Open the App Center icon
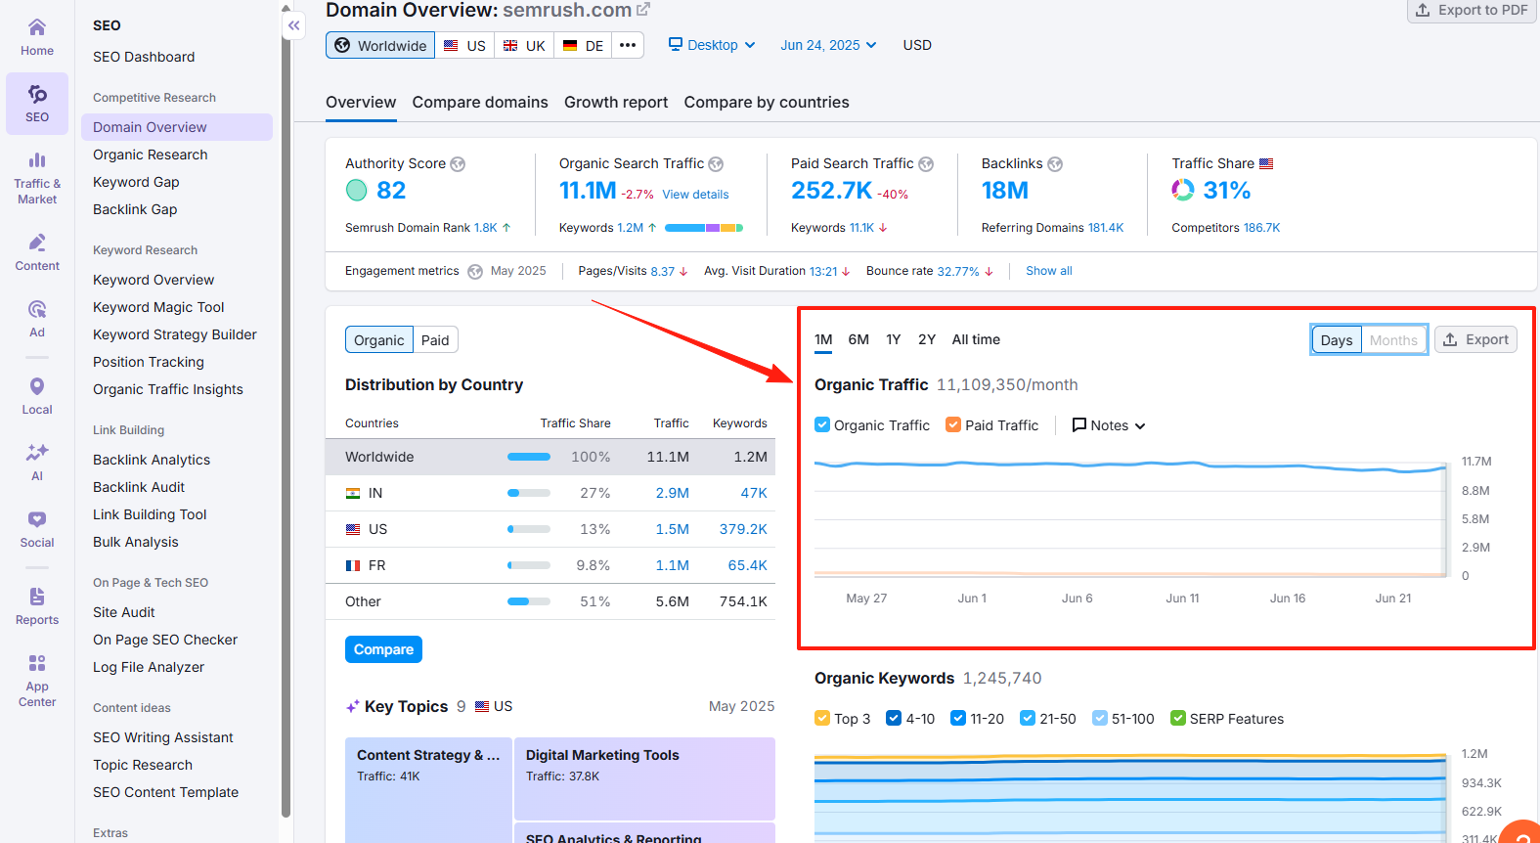 (37, 664)
